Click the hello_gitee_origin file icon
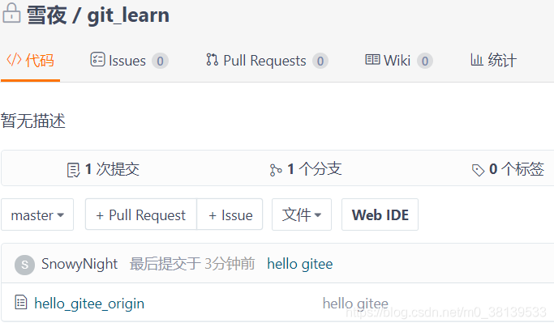This screenshot has height=327, width=554. coord(21,302)
